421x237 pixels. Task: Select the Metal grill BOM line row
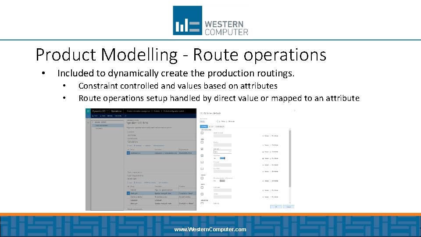pos(161,203)
